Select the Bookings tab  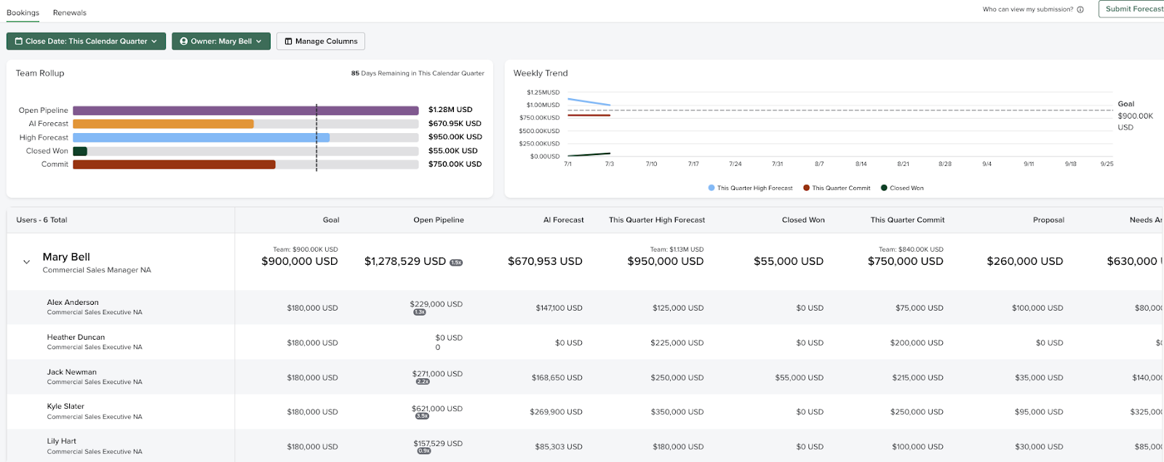tap(23, 12)
